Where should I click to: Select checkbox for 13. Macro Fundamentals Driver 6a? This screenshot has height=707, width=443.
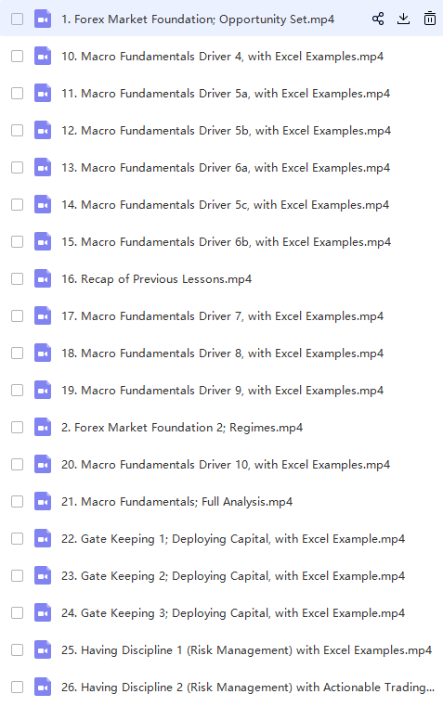(x=17, y=167)
